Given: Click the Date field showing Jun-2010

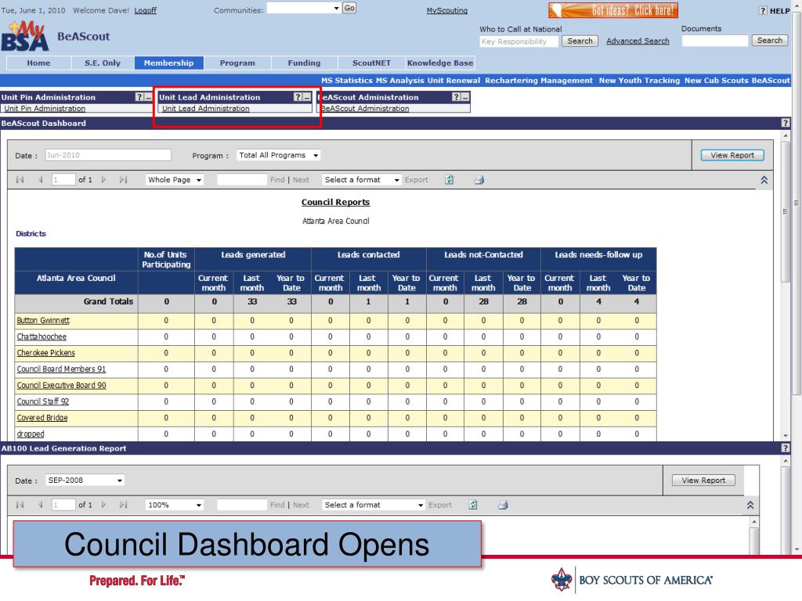Looking at the screenshot, I should pyautogui.click(x=108, y=156).
